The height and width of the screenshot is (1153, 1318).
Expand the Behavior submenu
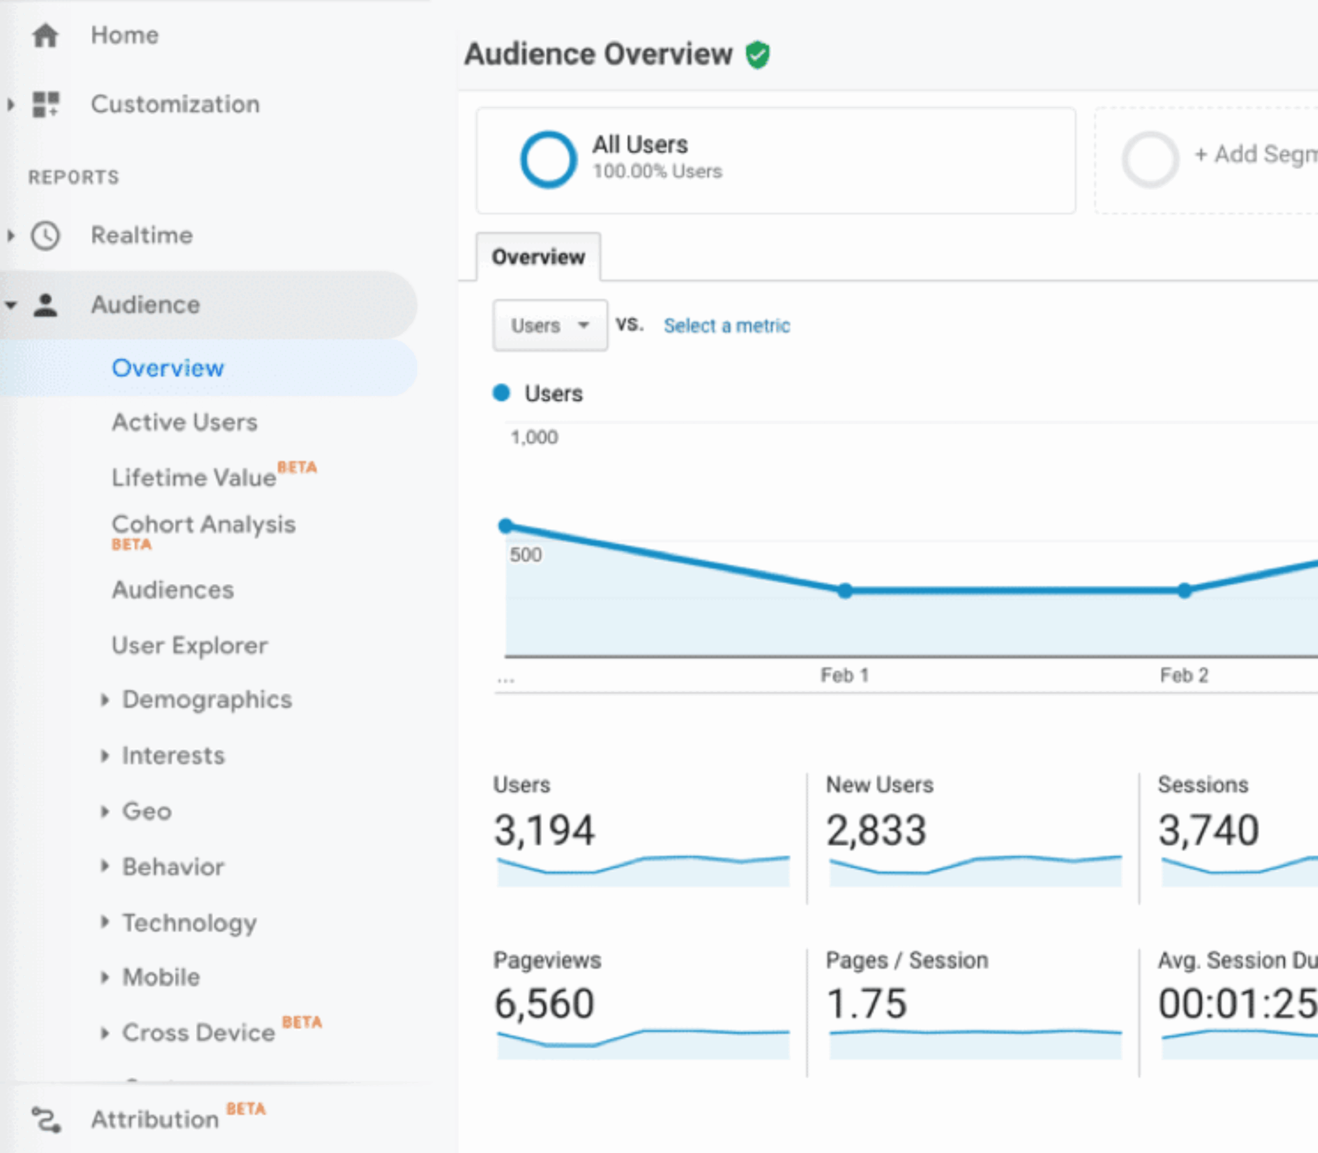coord(105,867)
